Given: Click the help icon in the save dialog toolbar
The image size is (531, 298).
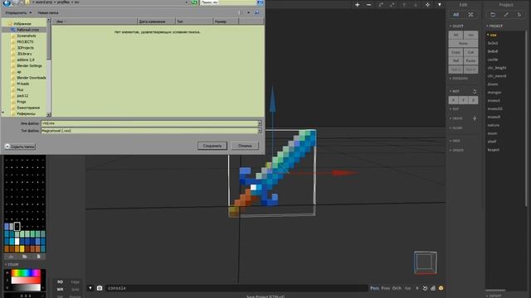Looking at the screenshot, I should 257,12.
